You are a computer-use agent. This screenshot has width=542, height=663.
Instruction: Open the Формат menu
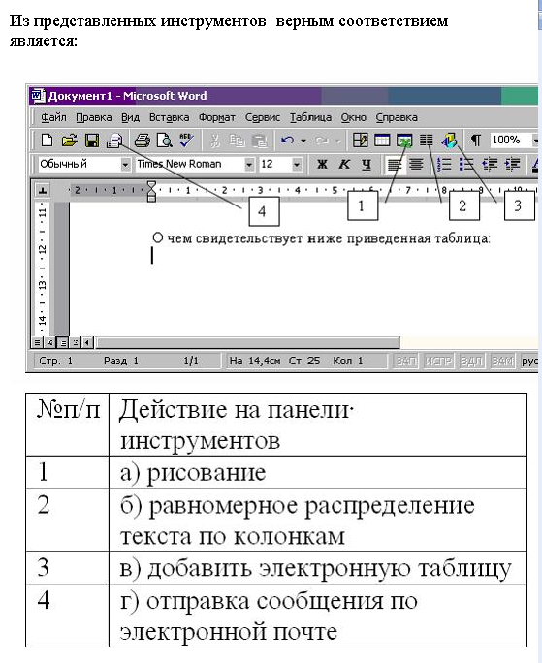tap(217, 117)
